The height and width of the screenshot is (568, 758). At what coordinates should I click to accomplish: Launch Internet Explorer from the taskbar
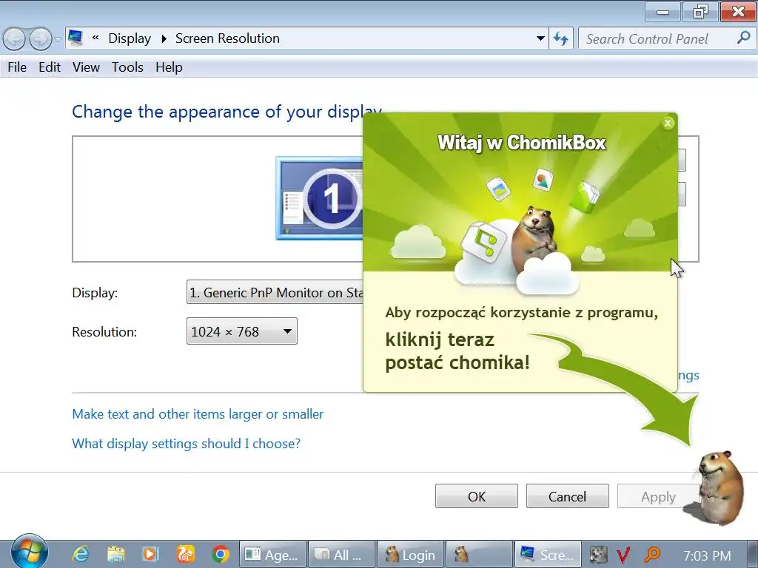[80, 554]
